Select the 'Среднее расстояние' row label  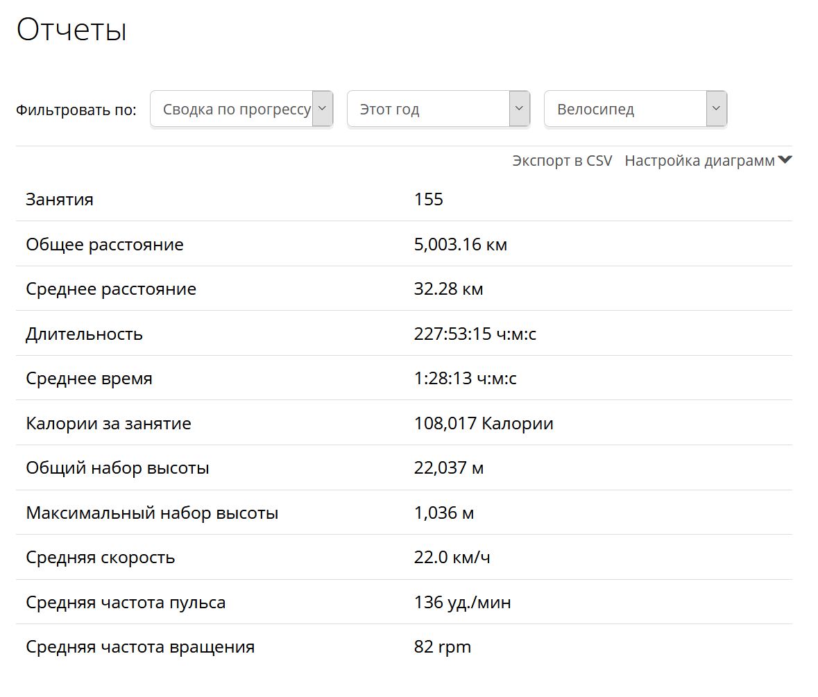coord(111,289)
